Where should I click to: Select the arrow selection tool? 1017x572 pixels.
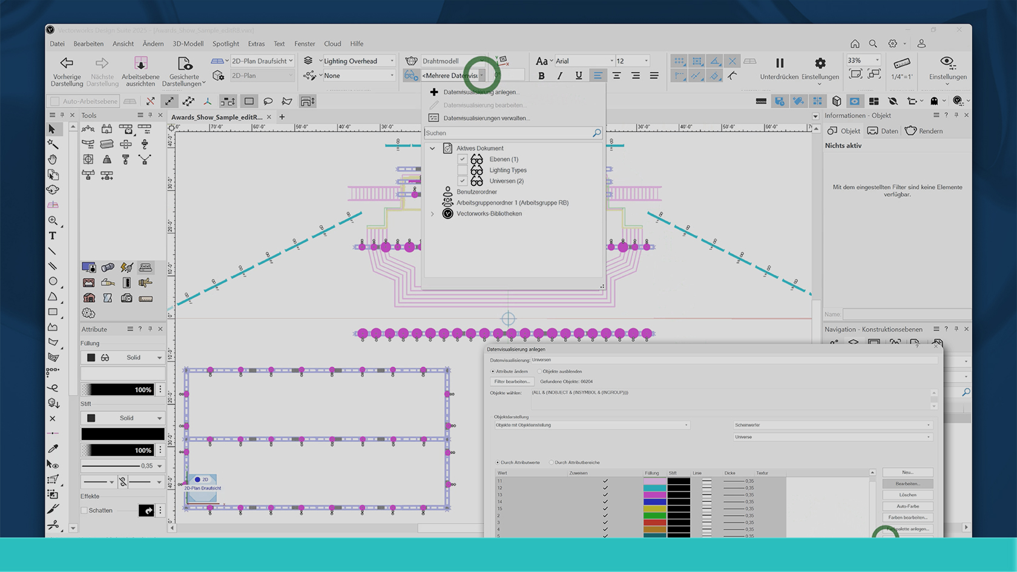(x=53, y=129)
